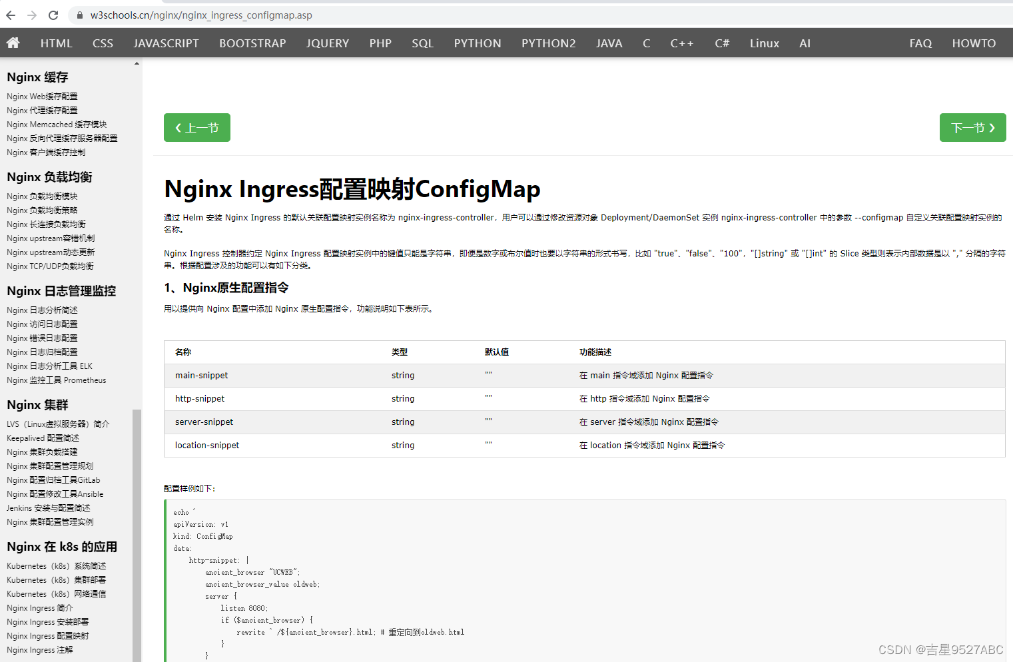The image size is (1013, 662).
Task: Open the home icon in navbar
Action: pyautogui.click(x=13, y=43)
